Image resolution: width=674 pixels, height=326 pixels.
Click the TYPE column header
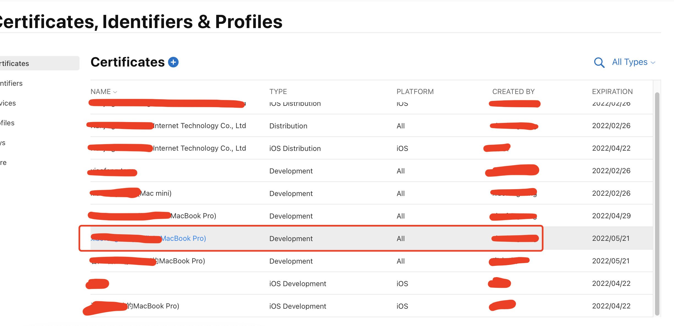(278, 92)
